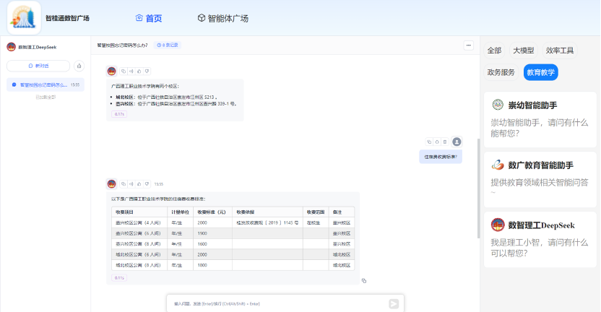Click the clear-chat icon beside 新对话

(79, 66)
